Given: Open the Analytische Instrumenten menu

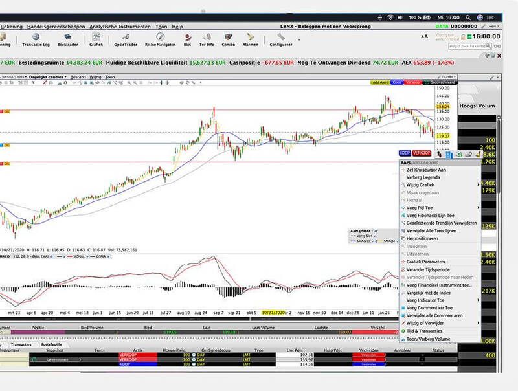Looking at the screenshot, I should coord(120,27).
